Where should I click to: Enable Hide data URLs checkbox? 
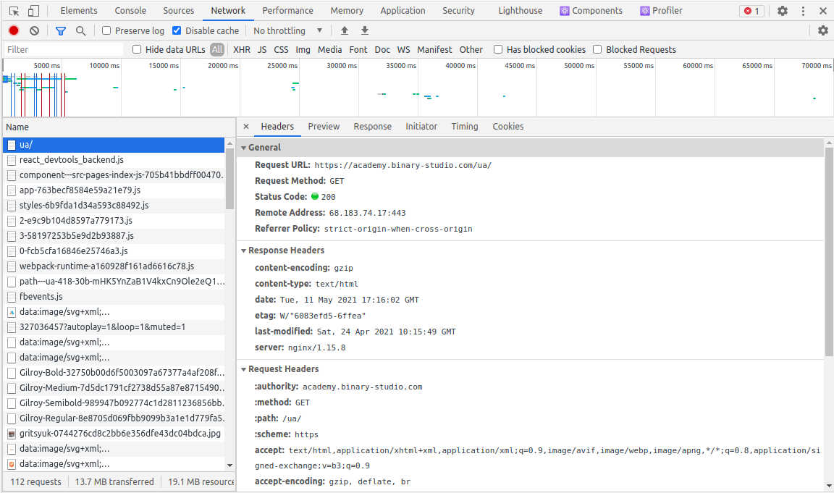pyautogui.click(x=137, y=49)
